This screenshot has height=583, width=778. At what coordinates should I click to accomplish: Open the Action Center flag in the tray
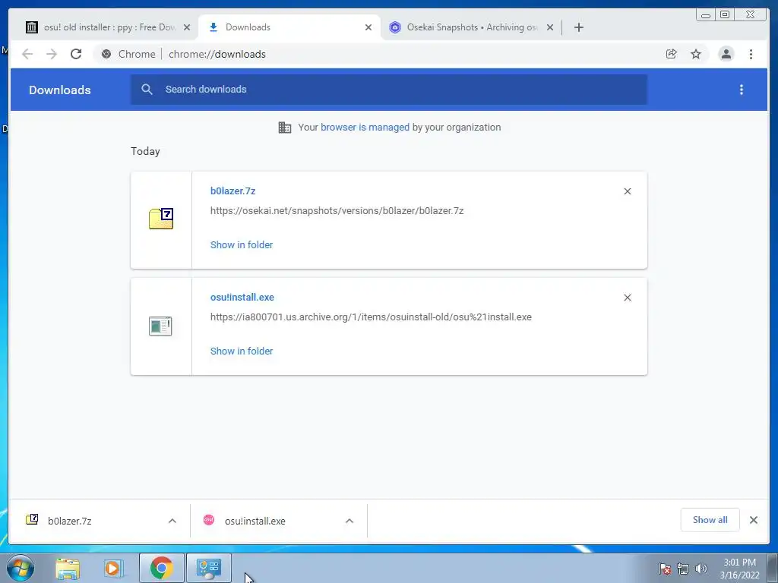[665, 569]
